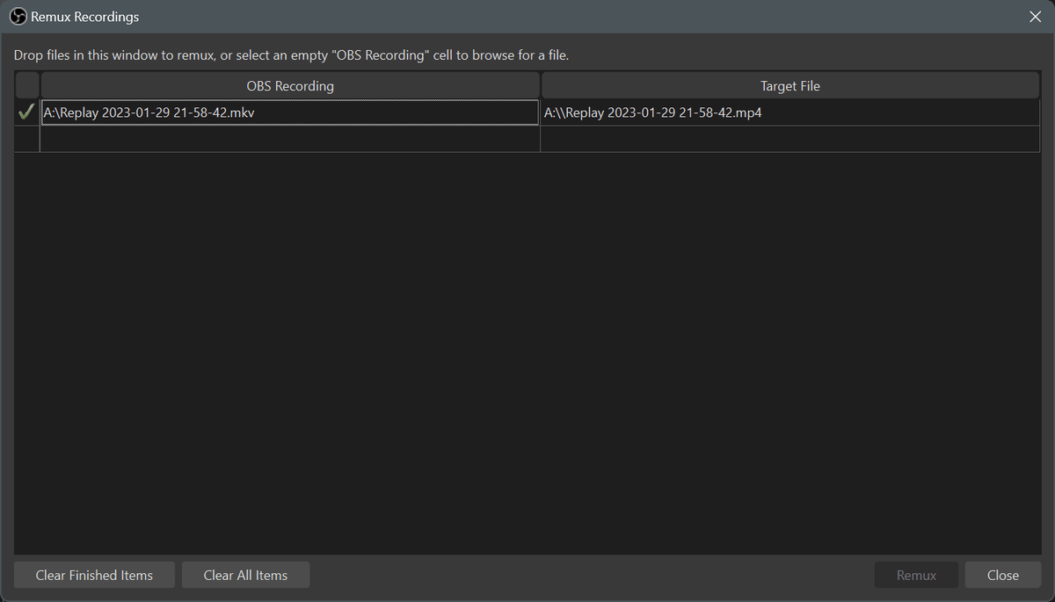Select the A:\\Replay 2023-01-29 21-58-42.mp4 target cell
Viewport: 1055px width, 602px height.
(790, 112)
